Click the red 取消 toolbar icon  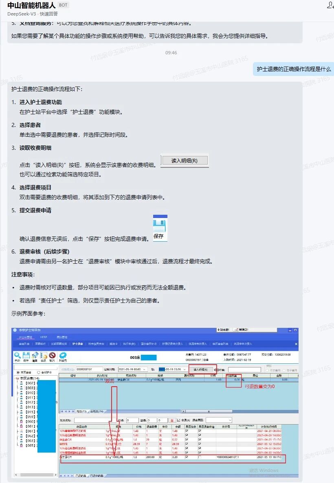52,356
